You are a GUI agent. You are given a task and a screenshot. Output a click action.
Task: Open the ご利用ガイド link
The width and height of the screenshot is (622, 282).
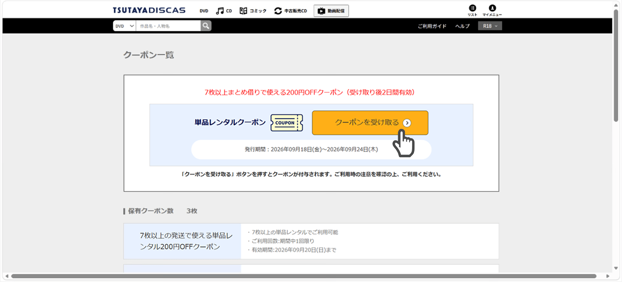pos(432,26)
